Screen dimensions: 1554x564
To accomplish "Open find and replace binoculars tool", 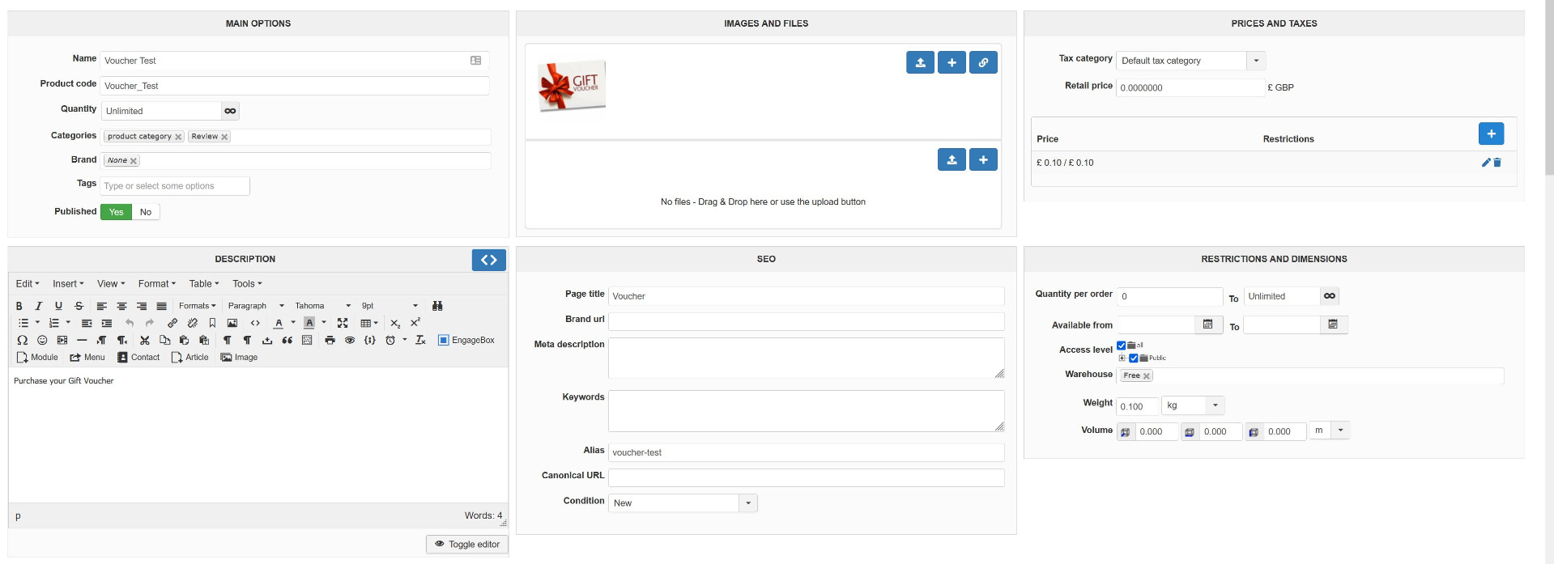I will (x=437, y=306).
